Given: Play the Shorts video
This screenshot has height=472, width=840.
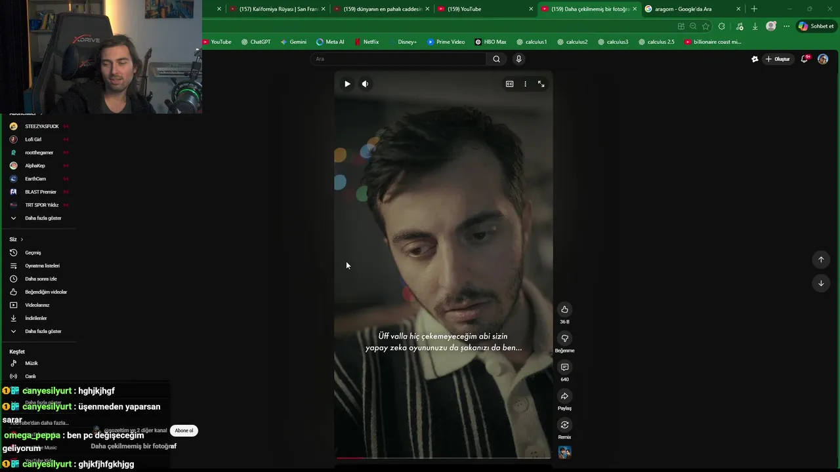Looking at the screenshot, I should pyautogui.click(x=347, y=84).
